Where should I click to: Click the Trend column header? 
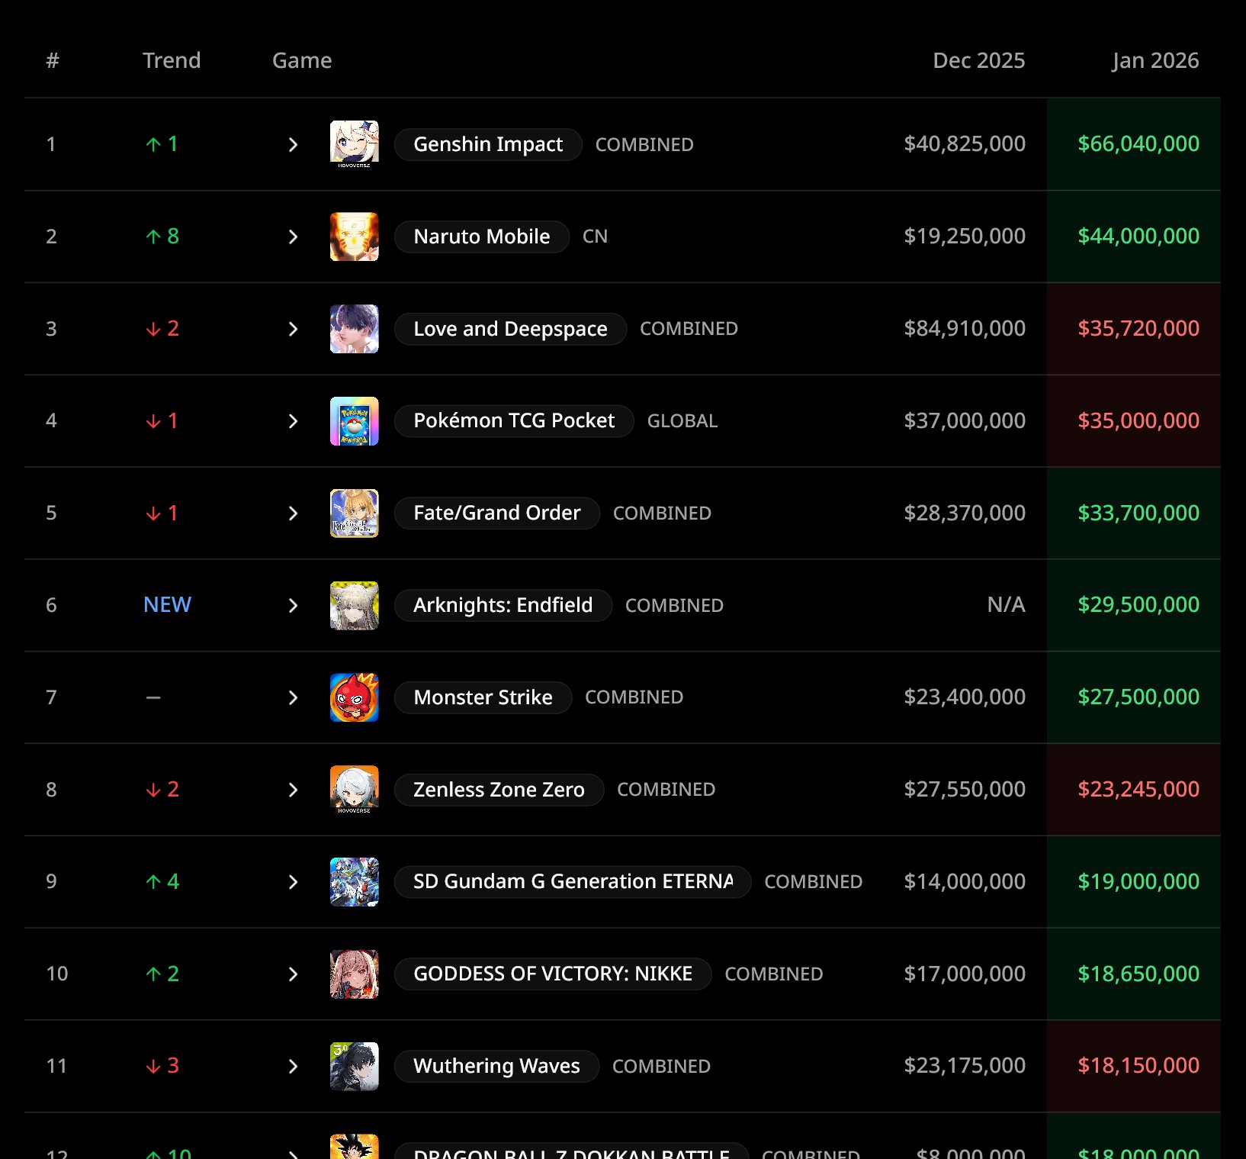172,61
